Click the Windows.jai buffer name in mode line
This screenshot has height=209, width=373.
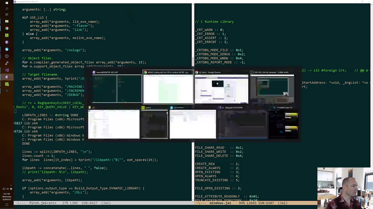click(x=220, y=203)
